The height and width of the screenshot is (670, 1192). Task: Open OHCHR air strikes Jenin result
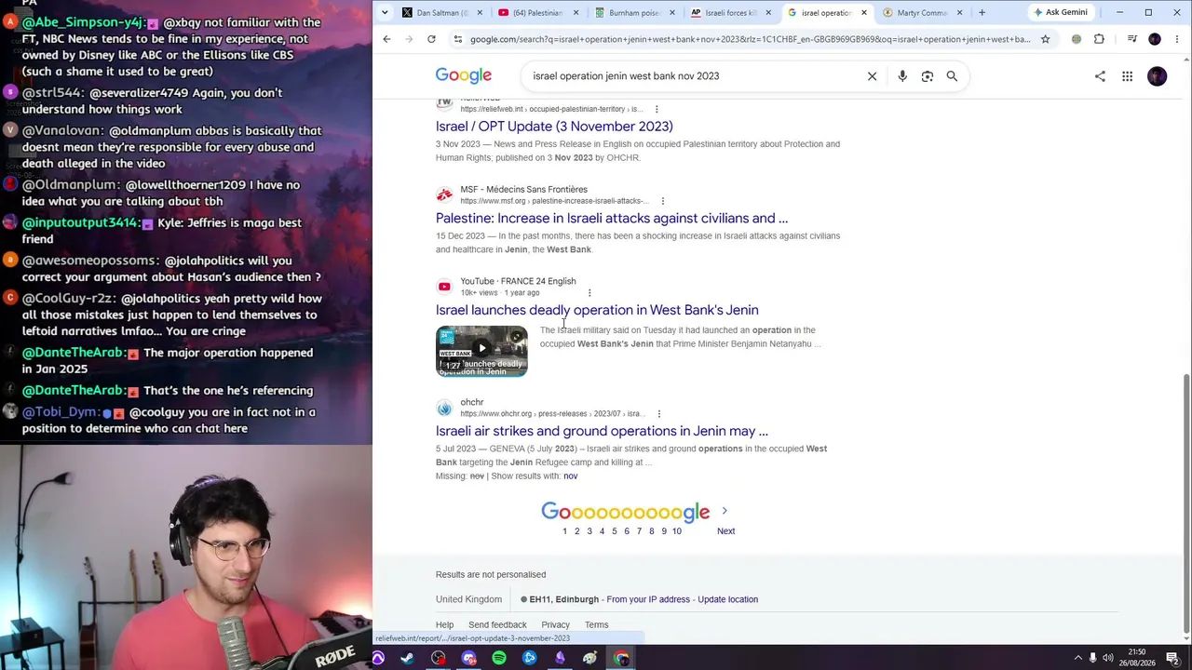(602, 431)
